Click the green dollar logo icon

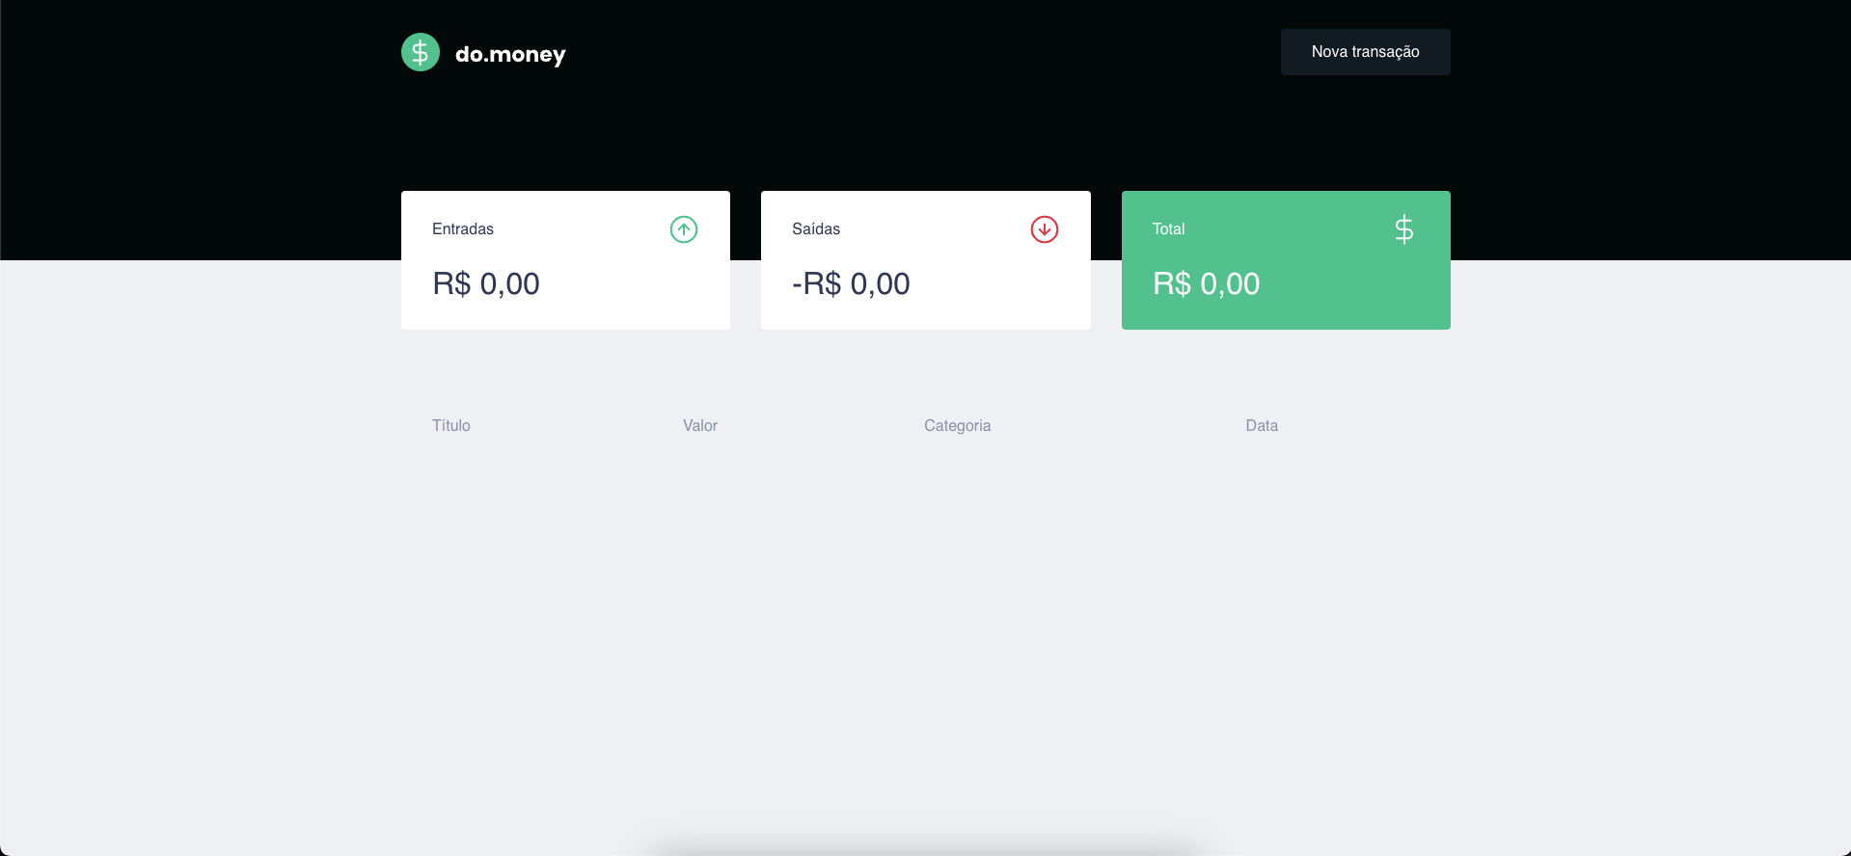coord(421,52)
